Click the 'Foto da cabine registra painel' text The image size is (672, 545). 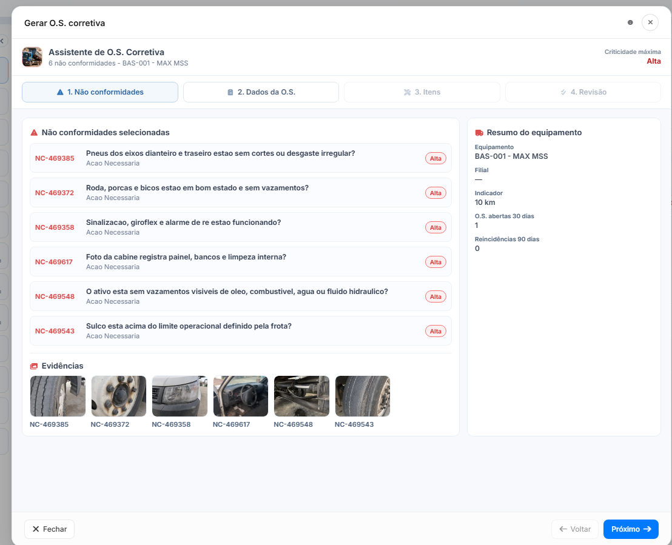(186, 257)
